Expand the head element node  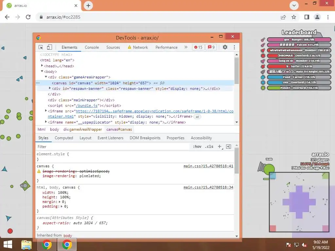click(42, 66)
